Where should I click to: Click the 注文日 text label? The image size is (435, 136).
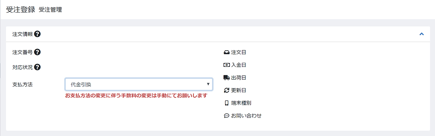tap(239, 52)
